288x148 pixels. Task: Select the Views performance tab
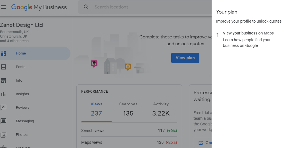[97, 109]
